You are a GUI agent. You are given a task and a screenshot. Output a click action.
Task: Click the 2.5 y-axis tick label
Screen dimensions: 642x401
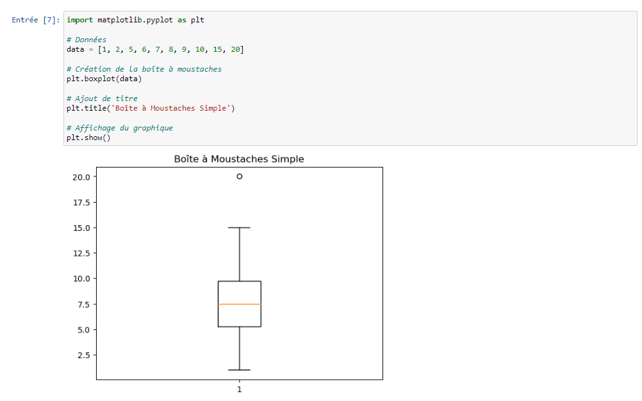[85, 355]
